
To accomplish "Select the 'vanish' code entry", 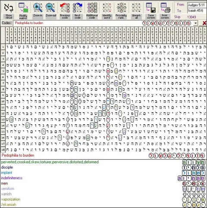I will pyautogui.click(x=6, y=194).
